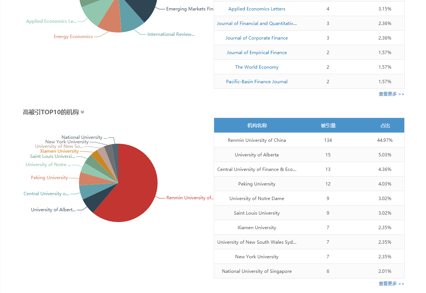Select Xiamen University table cell
Viewport: 426px width, 293px height.
[x=257, y=228]
